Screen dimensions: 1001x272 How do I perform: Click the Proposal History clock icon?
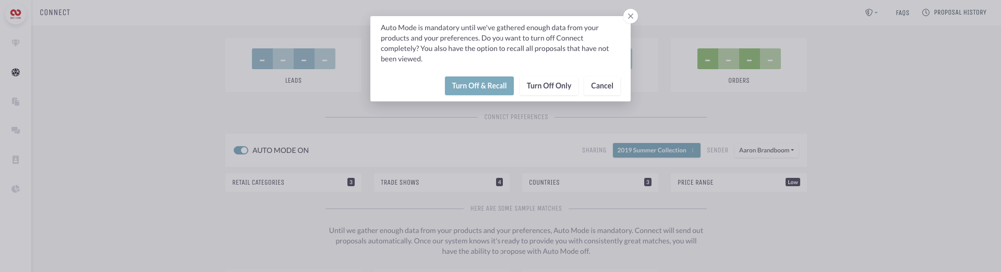coord(926,12)
